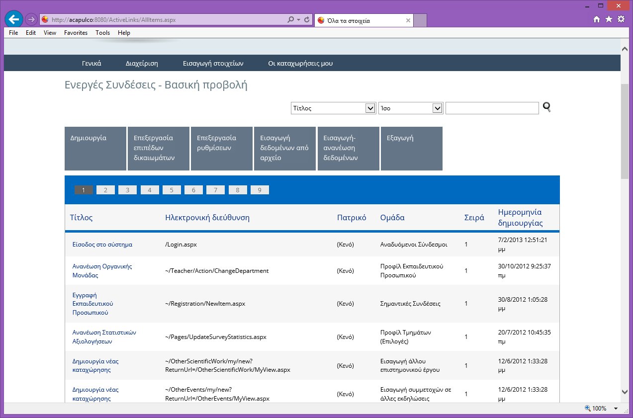Viewport: 633px width, 418px height.
Task: Sort by the 'Τίτλος' column header
Action: click(x=81, y=218)
